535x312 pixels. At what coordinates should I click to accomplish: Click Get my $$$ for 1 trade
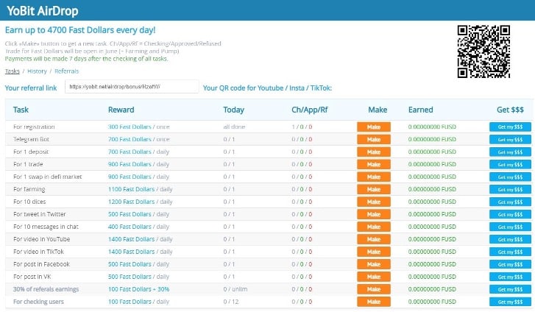[510, 164]
